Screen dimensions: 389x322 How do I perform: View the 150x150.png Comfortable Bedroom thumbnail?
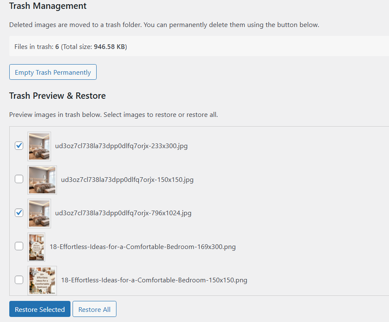click(42, 280)
